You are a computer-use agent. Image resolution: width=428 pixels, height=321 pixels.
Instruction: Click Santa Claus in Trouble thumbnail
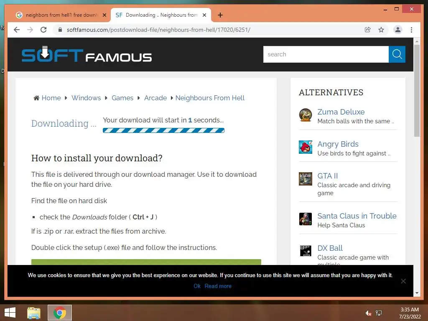306,219
